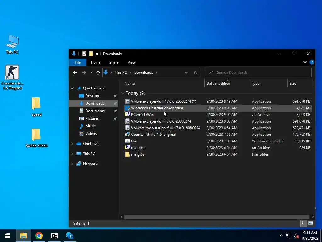The width and height of the screenshot is (322, 242).
Task: Collapse the Today (9) group
Action: [x=123, y=93]
